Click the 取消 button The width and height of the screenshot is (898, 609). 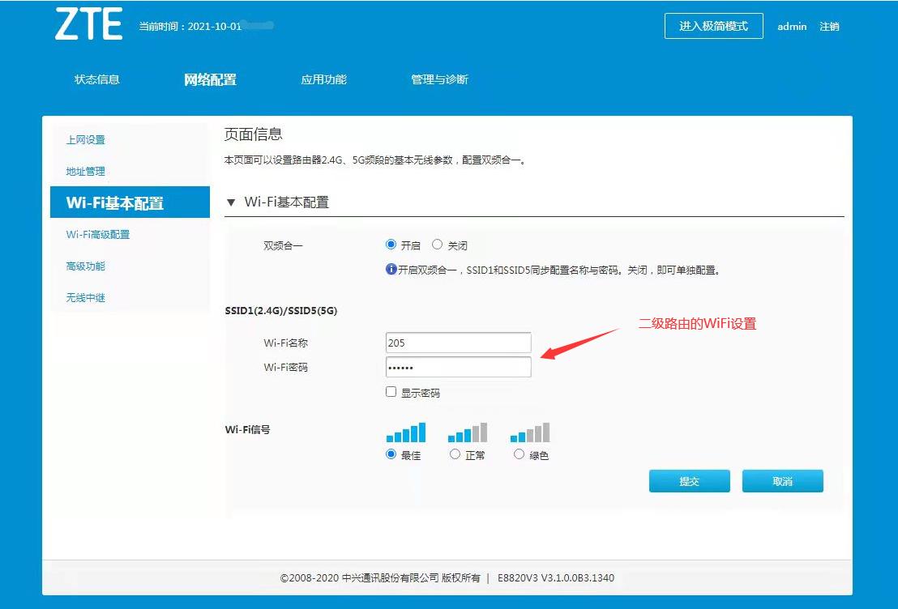pos(782,480)
